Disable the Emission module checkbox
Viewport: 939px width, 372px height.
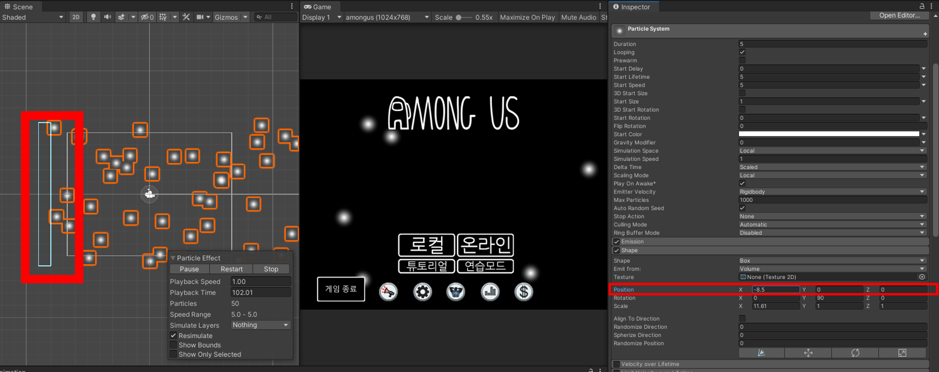click(616, 242)
